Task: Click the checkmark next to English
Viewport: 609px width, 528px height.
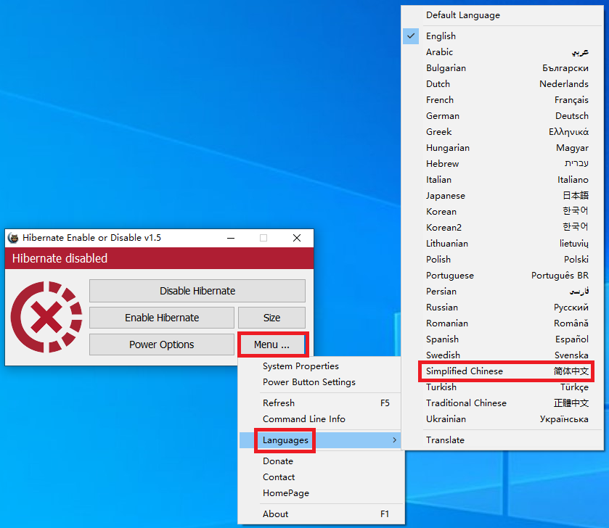Action: point(410,36)
